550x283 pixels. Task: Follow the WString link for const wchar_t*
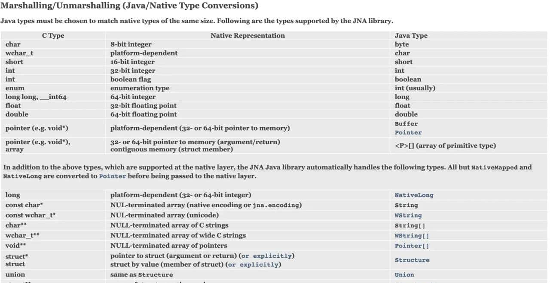point(408,215)
